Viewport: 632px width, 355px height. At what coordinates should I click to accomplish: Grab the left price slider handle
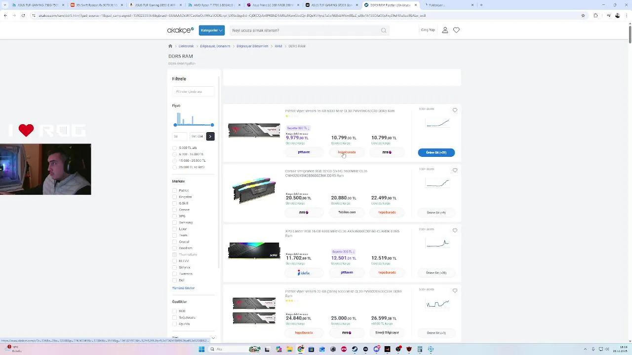175,125
